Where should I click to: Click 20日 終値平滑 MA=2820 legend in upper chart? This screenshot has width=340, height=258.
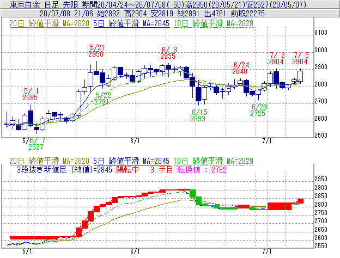tap(50, 23)
